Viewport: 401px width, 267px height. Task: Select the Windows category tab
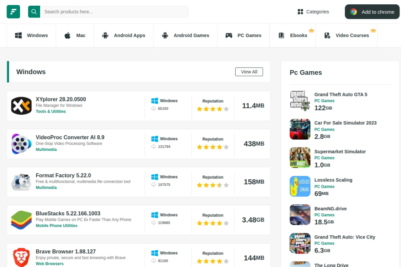[31, 35]
